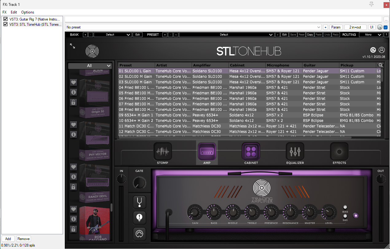Open the Preset Default dropdown
The width and height of the screenshot is (390, 249).
coord(227,35)
